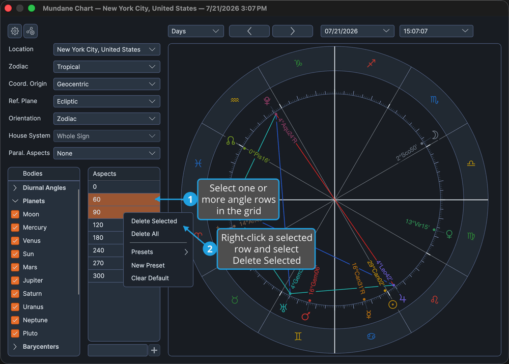Open the Presets submenu
This screenshot has width=509, height=364.
point(158,252)
